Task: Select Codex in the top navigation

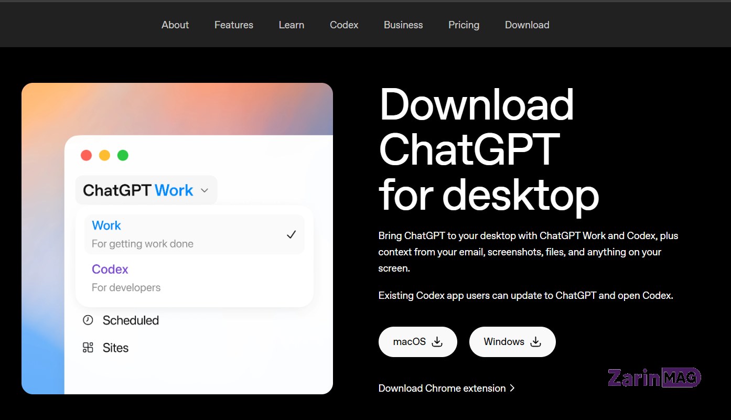Action: pos(344,25)
